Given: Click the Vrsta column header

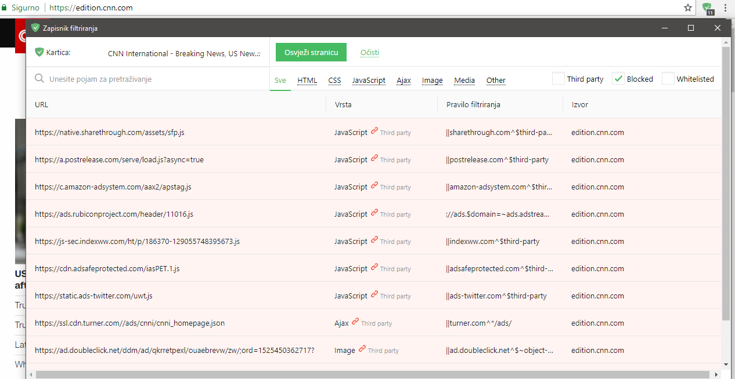Looking at the screenshot, I should 343,104.
